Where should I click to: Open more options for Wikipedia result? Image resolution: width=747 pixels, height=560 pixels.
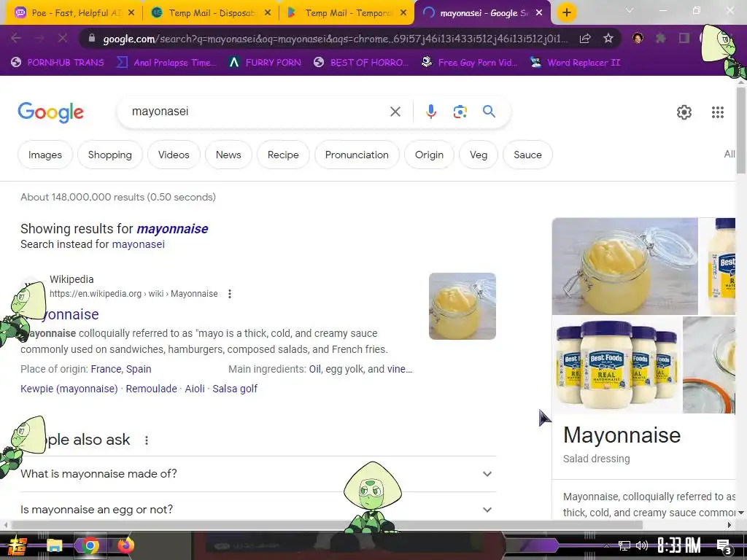click(x=230, y=294)
